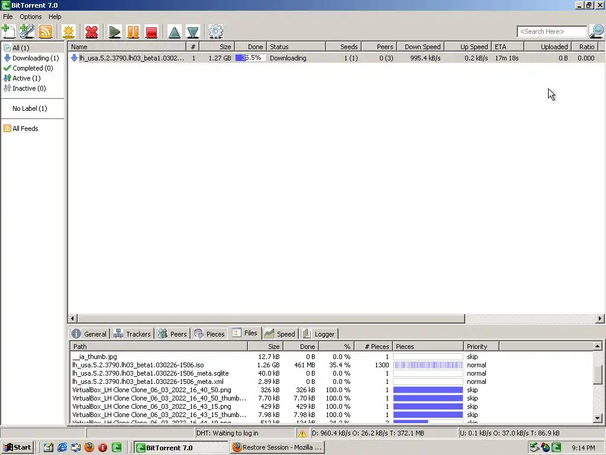Sort by Down Speed column header
The height and width of the screenshot is (455, 606).
point(421,47)
